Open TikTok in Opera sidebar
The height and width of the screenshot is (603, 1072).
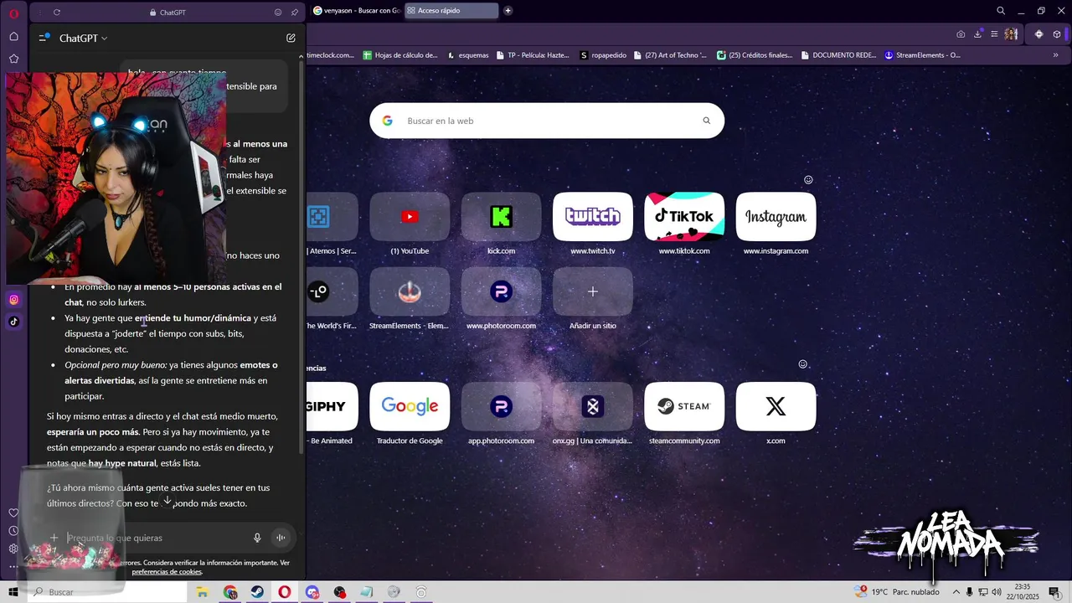(x=13, y=322)
